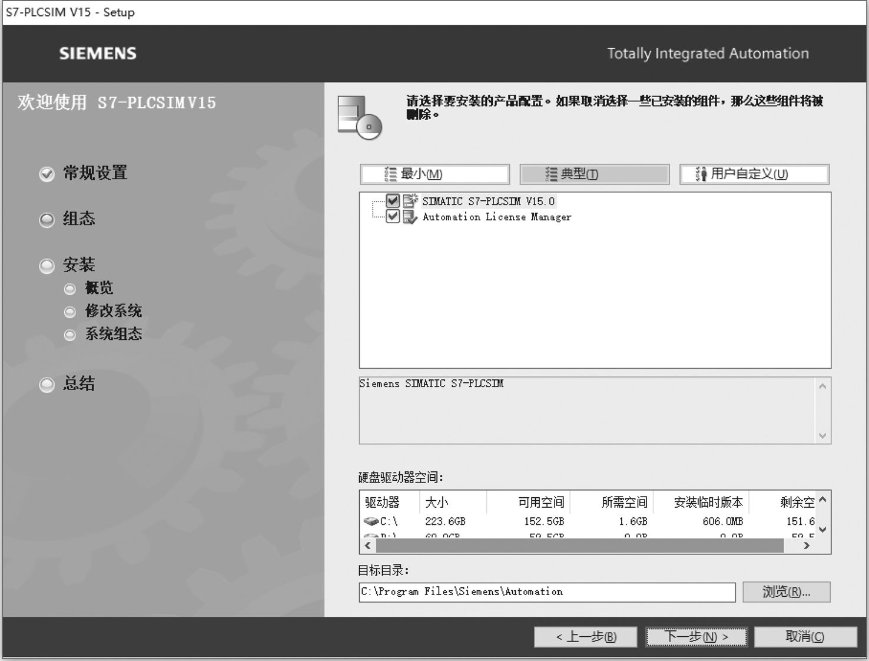Click drive table scroll up arrow

tap(822, 500)
